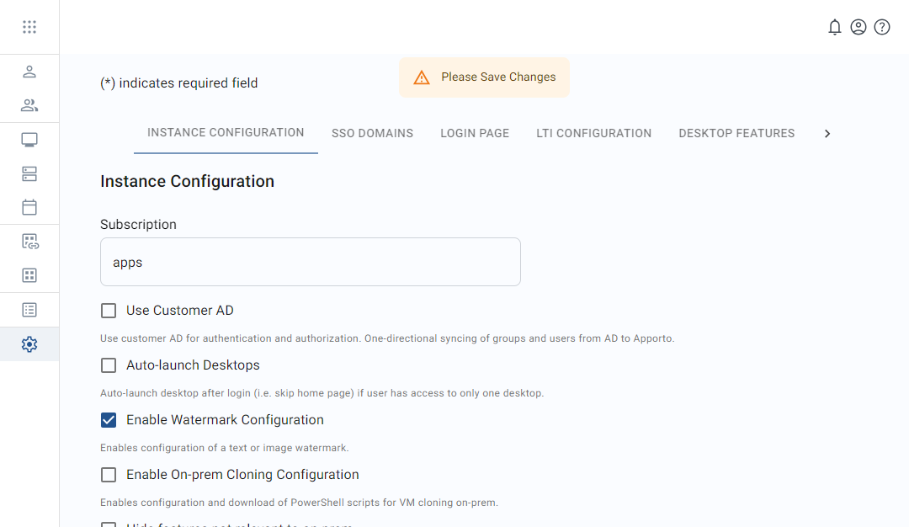Open the notifications bell icon
Image resolution: width=909 pixels, height=527 pixels.
(x=834, y=26)
